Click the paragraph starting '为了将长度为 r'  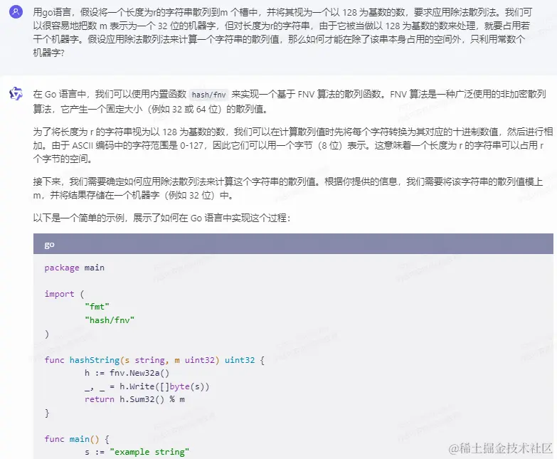click(x=293, y=145)
